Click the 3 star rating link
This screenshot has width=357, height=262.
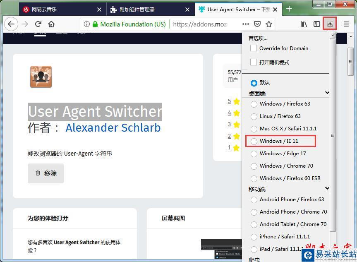(x=229, y=125)
